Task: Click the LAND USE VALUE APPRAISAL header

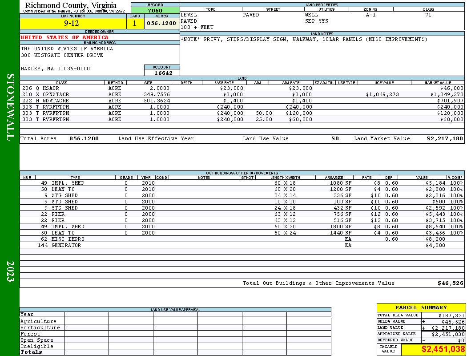Action: click(175, 310)
